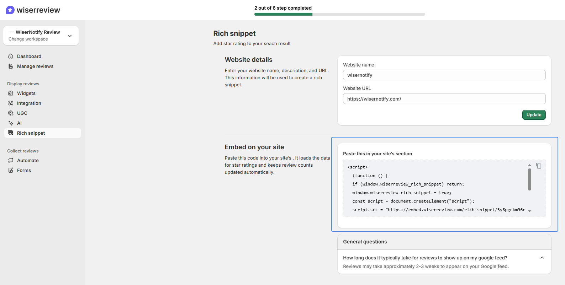
Task: Click "Reviews may take approximately 2-3 weeks" answer
Action: [426, 266]
